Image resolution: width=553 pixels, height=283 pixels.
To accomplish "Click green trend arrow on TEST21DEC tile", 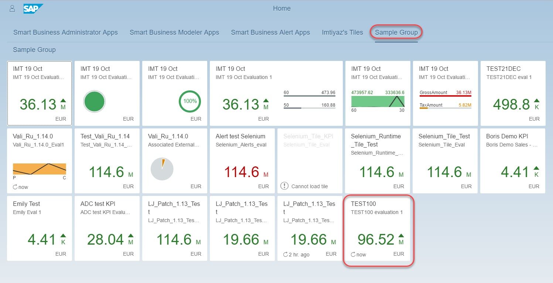I will 536,100.
